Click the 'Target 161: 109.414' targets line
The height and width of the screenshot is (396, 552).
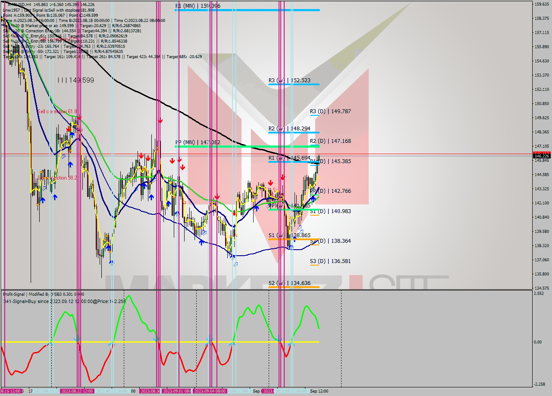point(102,57)
